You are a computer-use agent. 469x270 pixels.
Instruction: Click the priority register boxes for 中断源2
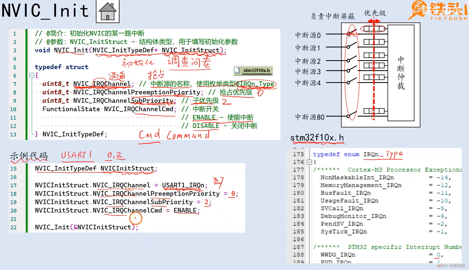(x=374, y=55)
